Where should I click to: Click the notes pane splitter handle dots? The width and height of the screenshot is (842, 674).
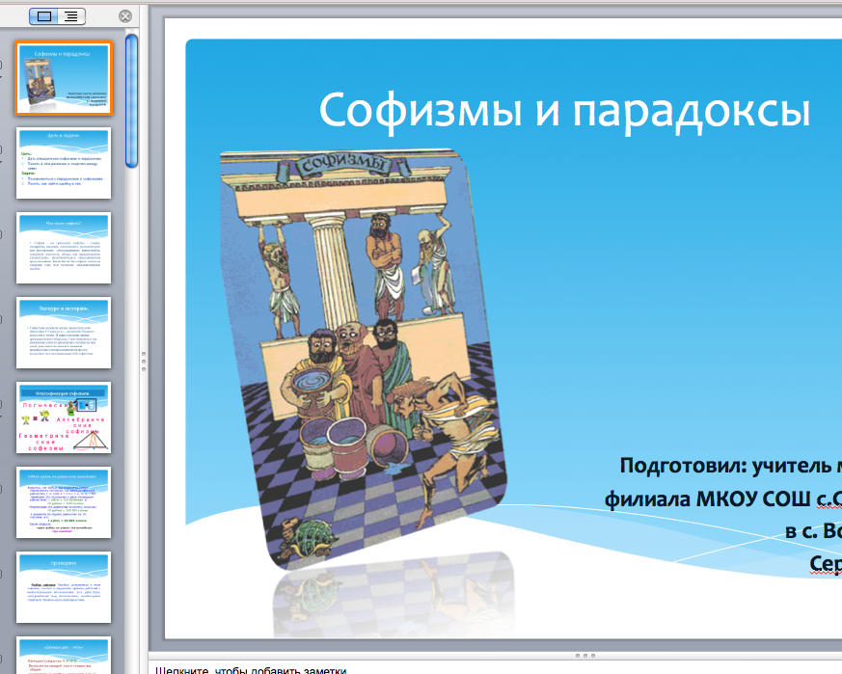[584, 656]
